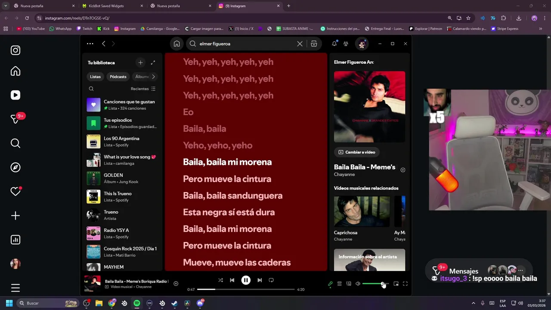Expand Tu biblioteca panel with arrows icon

tap(153, 62)
